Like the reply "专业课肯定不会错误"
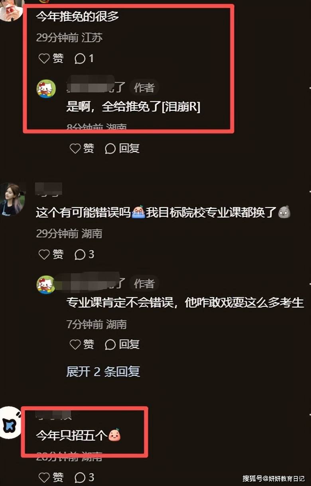The height and width of the screenshot is (486, 311). point(82,344)
